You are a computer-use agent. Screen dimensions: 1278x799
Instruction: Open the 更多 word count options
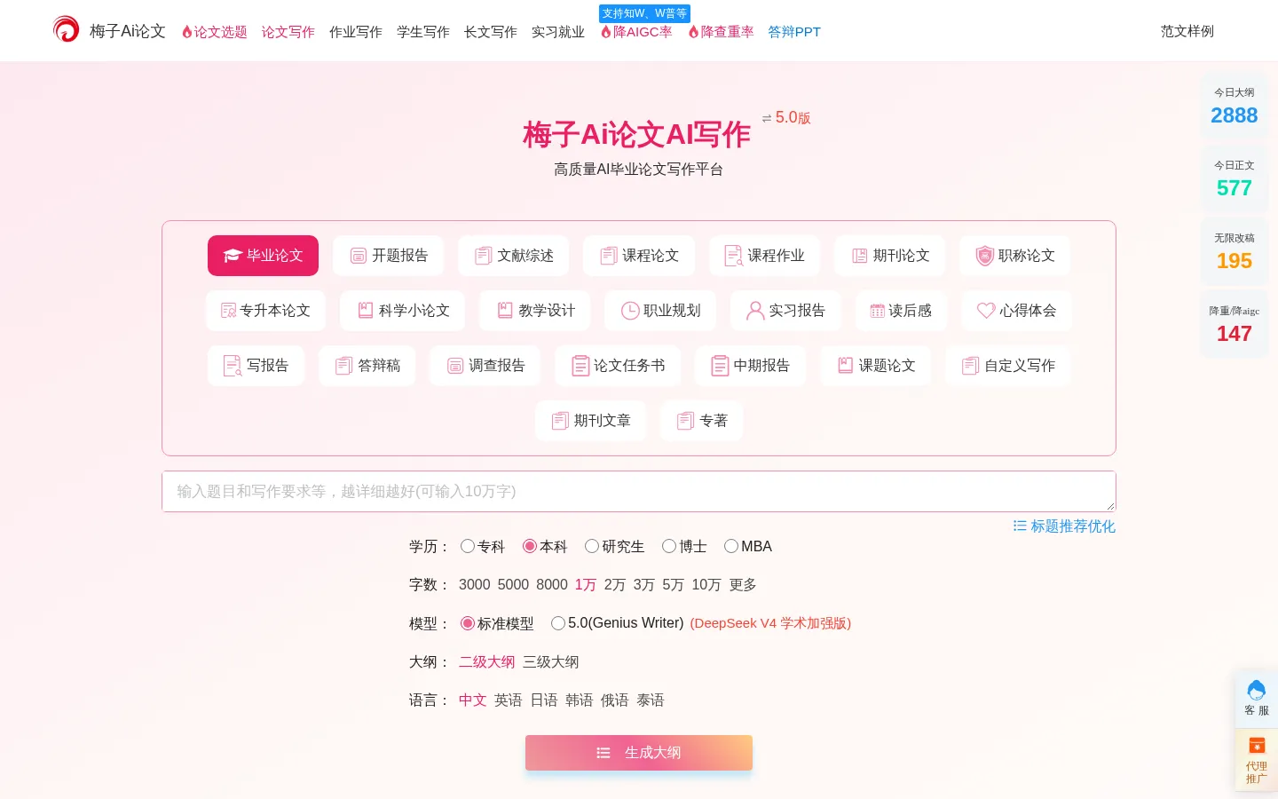(x=743, y=585)
